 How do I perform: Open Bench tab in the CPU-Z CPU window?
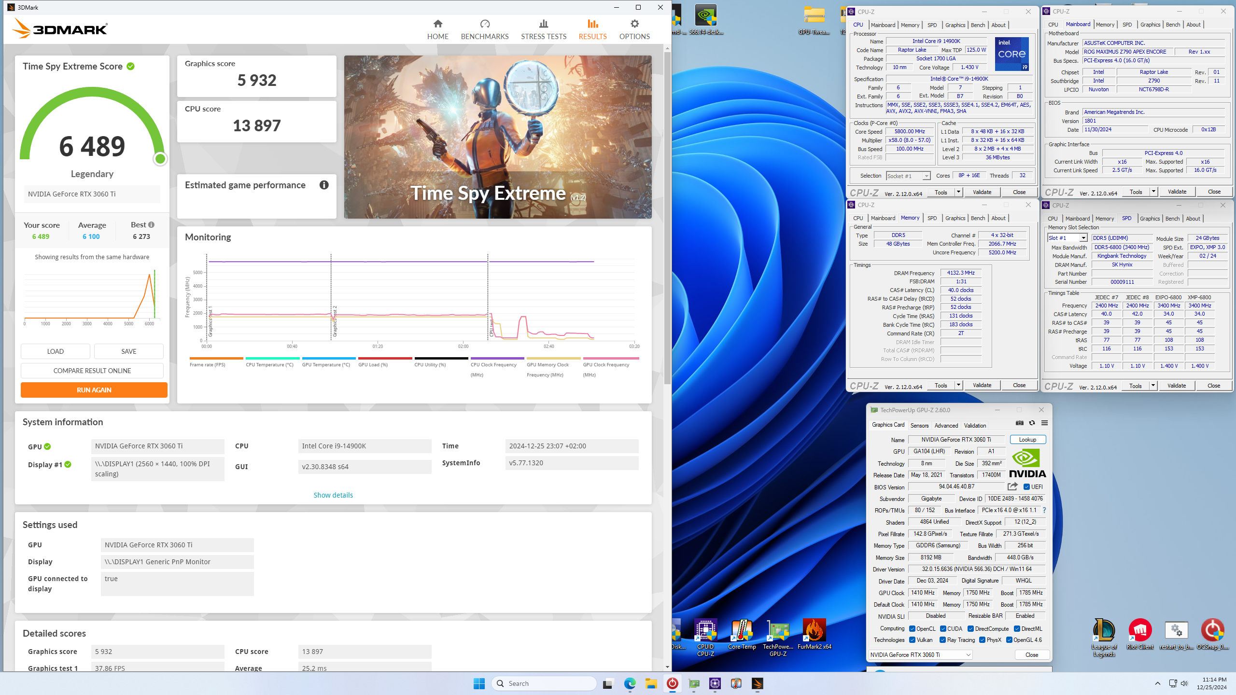[x=978, y=25]
